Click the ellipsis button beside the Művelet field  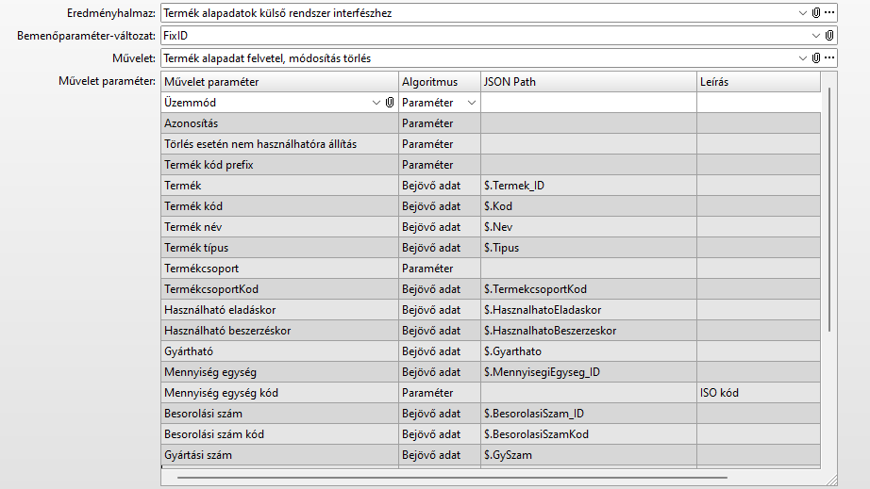pos(829,58)
